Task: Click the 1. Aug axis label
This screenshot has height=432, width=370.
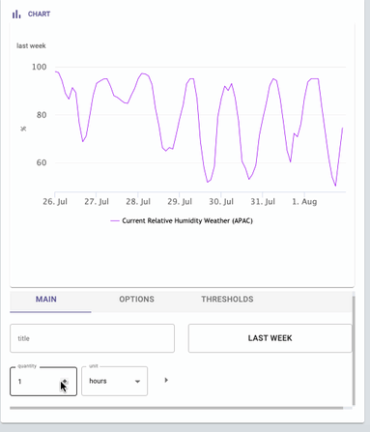Action: click(x=304, y=202)
